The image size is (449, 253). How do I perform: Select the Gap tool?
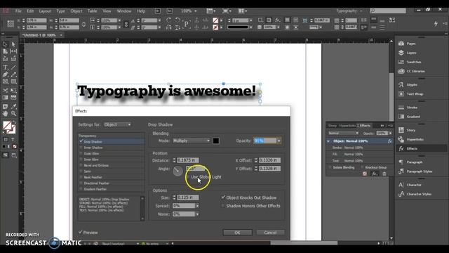point(13,51)
